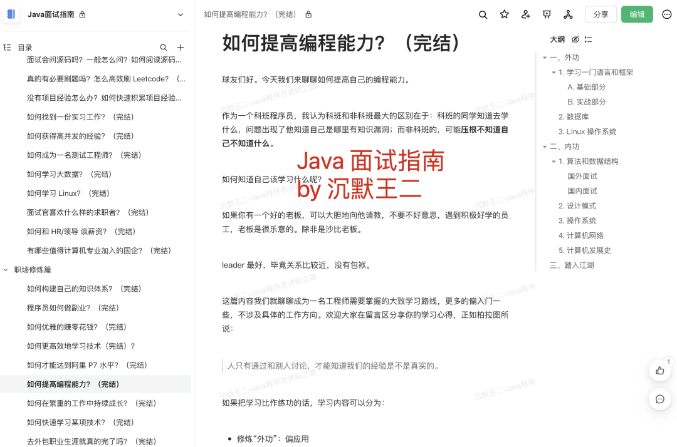
Task: Jump to 国内面试 in the outline
Action: (x=582, y=191)
